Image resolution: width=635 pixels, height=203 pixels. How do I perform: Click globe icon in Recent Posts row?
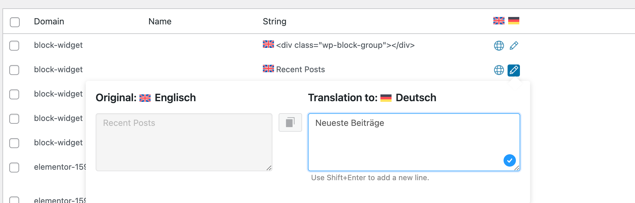tap(499, 70)
